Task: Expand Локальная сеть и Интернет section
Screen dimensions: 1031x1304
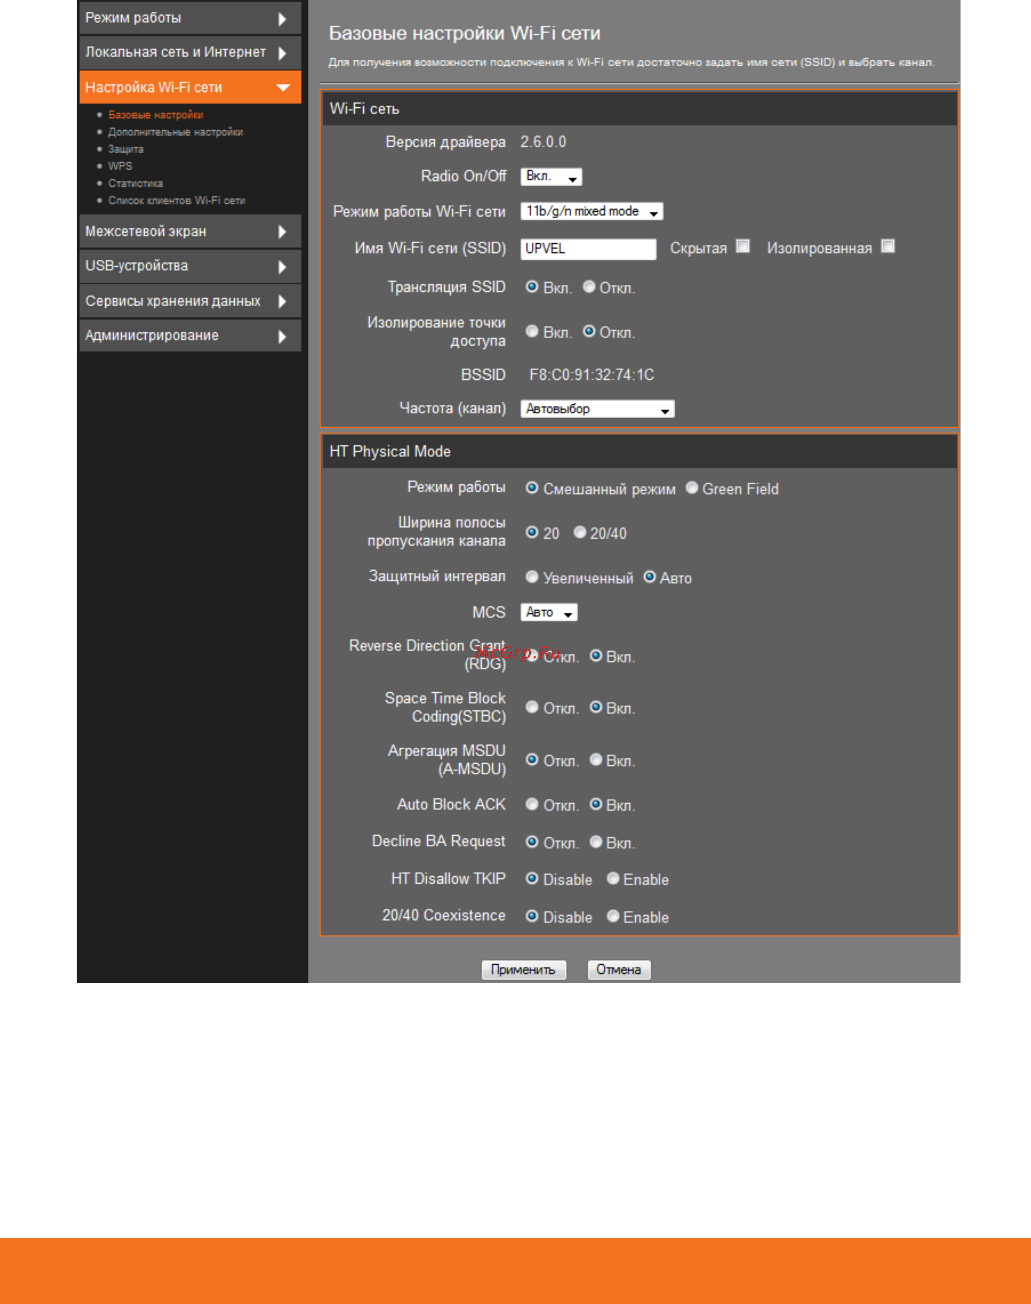Action: pos(190,52)
